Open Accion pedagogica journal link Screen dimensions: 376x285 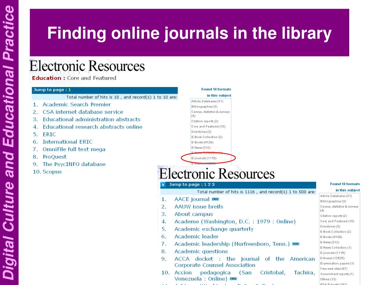[245, 276]
